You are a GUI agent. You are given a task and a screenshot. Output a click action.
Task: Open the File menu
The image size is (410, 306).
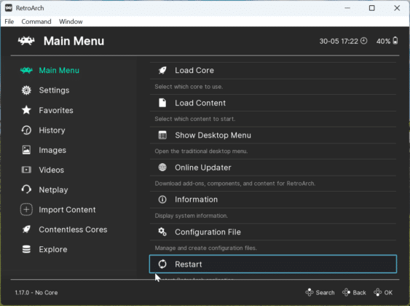pyautogui.click(x=9, y=21)
